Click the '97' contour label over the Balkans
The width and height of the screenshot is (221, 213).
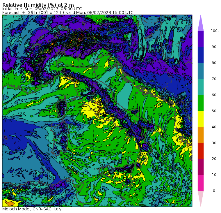coord(163,67)
